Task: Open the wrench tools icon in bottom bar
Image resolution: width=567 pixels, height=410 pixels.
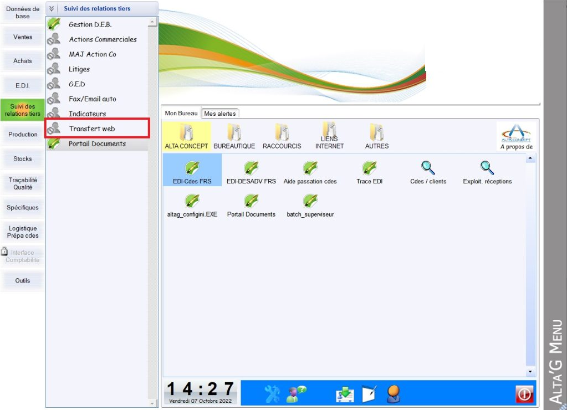Action: pos(273,393)
